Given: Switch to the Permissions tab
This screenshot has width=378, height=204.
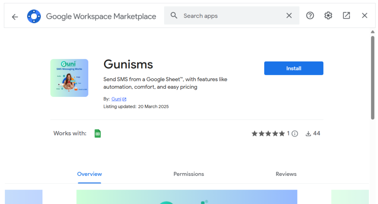Looking at the screenshot, I should click(x=189, y=174).
